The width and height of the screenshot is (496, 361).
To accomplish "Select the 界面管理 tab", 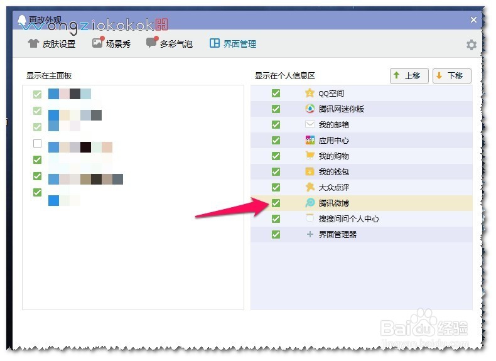I will [233, 44].
